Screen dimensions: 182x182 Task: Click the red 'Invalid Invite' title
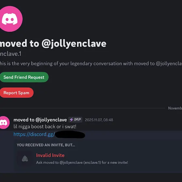pos(50,155)
